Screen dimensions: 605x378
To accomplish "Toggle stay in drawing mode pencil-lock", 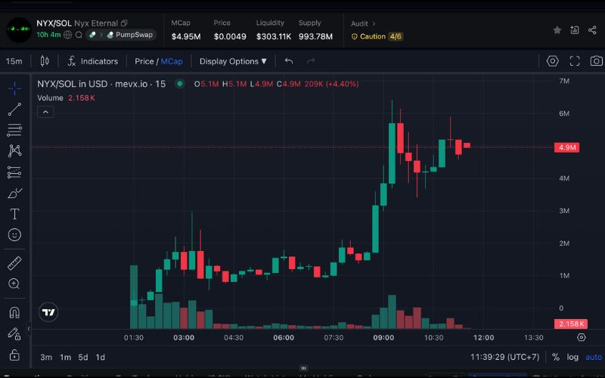I will pyautogui.click(x=14, y=333).
